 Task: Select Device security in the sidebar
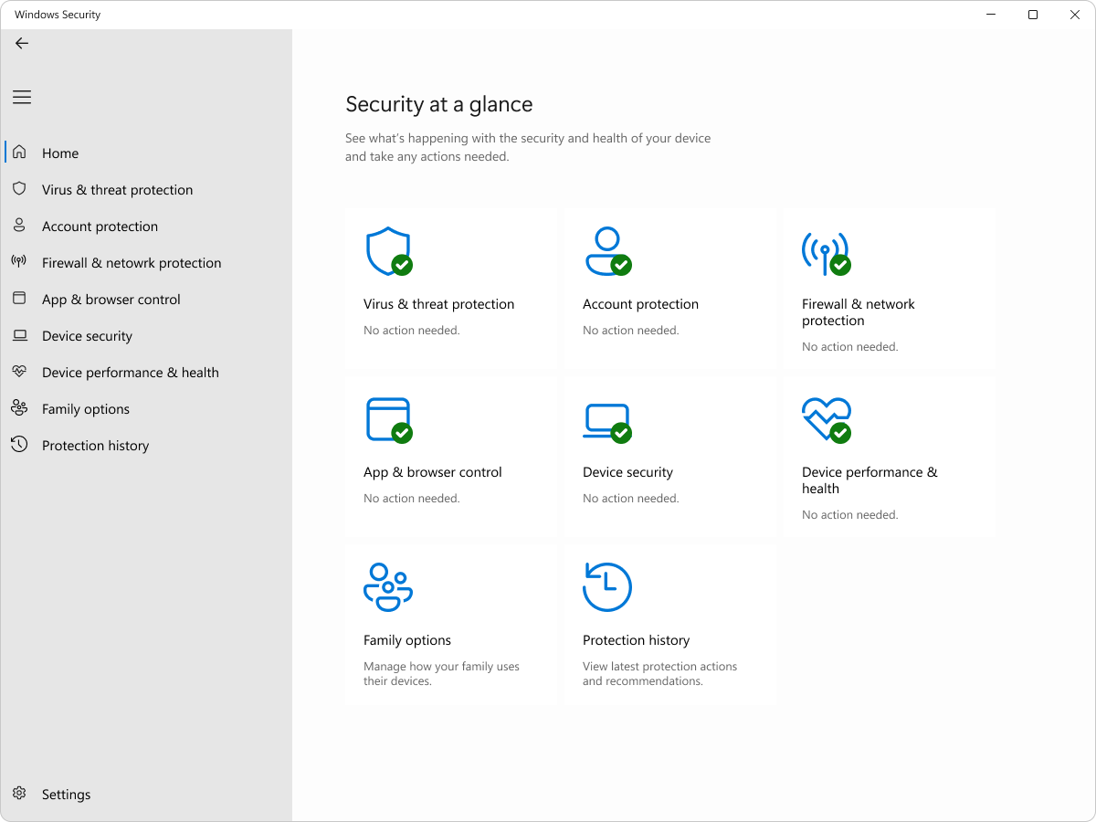point(87,336)
